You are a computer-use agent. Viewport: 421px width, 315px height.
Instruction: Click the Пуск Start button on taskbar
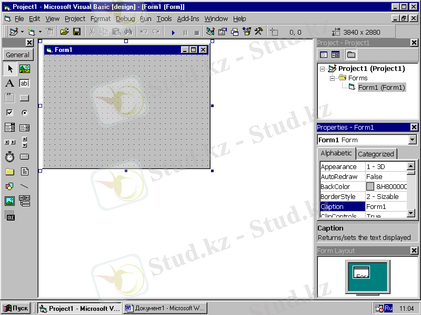[x=16, y=309]
